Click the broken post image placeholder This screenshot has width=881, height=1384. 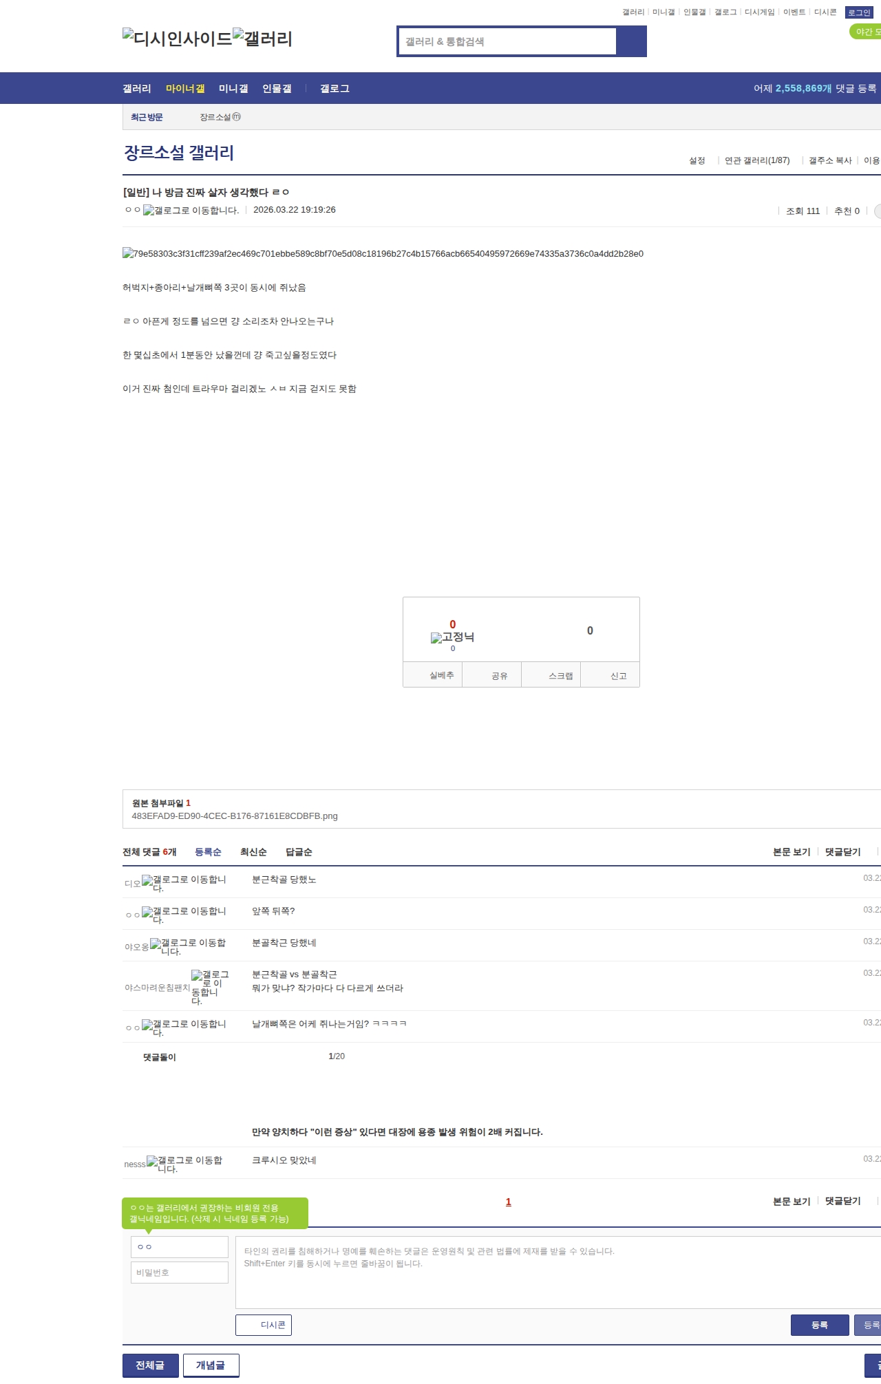pyautogui.click(x=383, y=253)
